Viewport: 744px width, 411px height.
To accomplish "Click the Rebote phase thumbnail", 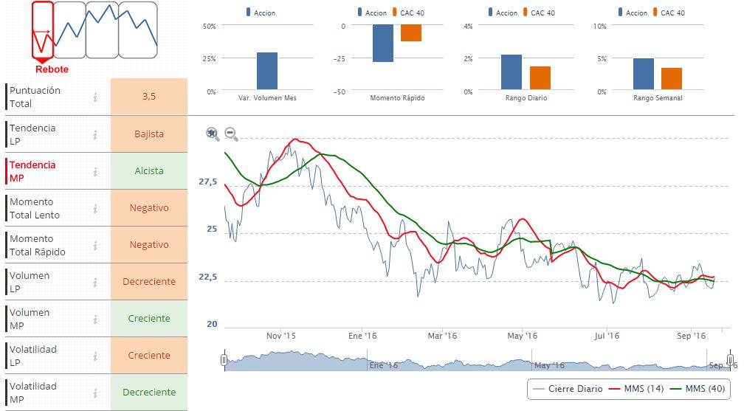I will point(43,31).
